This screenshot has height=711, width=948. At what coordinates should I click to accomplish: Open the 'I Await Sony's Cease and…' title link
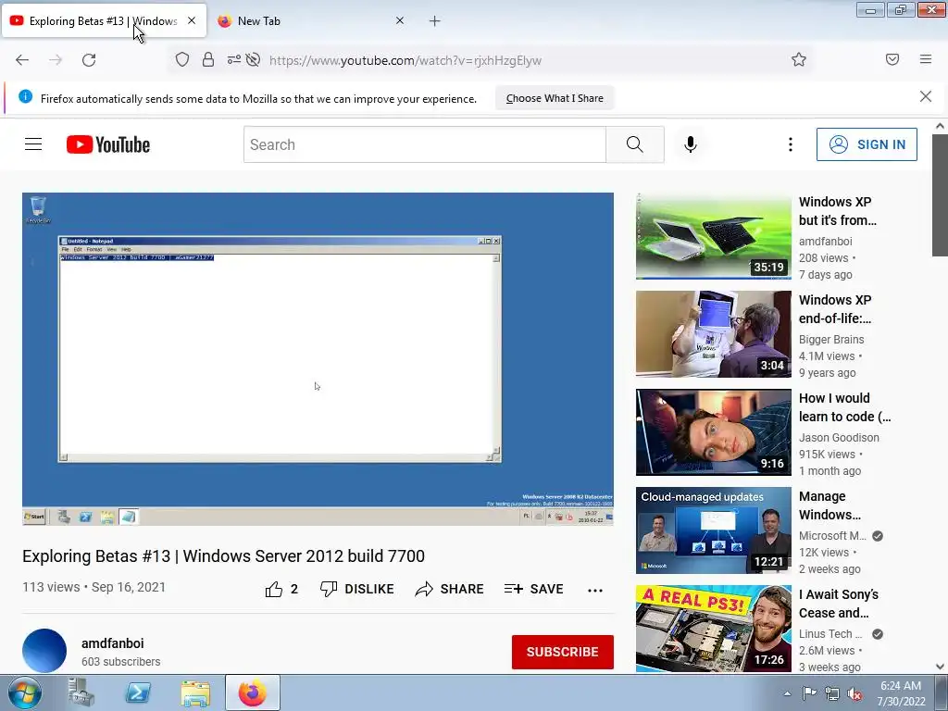[839, 604]
